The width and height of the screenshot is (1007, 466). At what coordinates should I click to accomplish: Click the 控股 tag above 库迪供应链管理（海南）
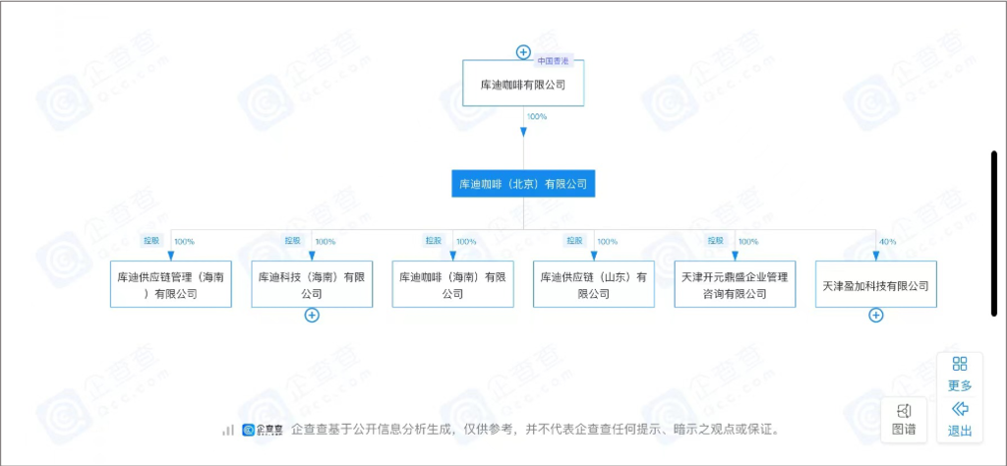tap(151, 240)
